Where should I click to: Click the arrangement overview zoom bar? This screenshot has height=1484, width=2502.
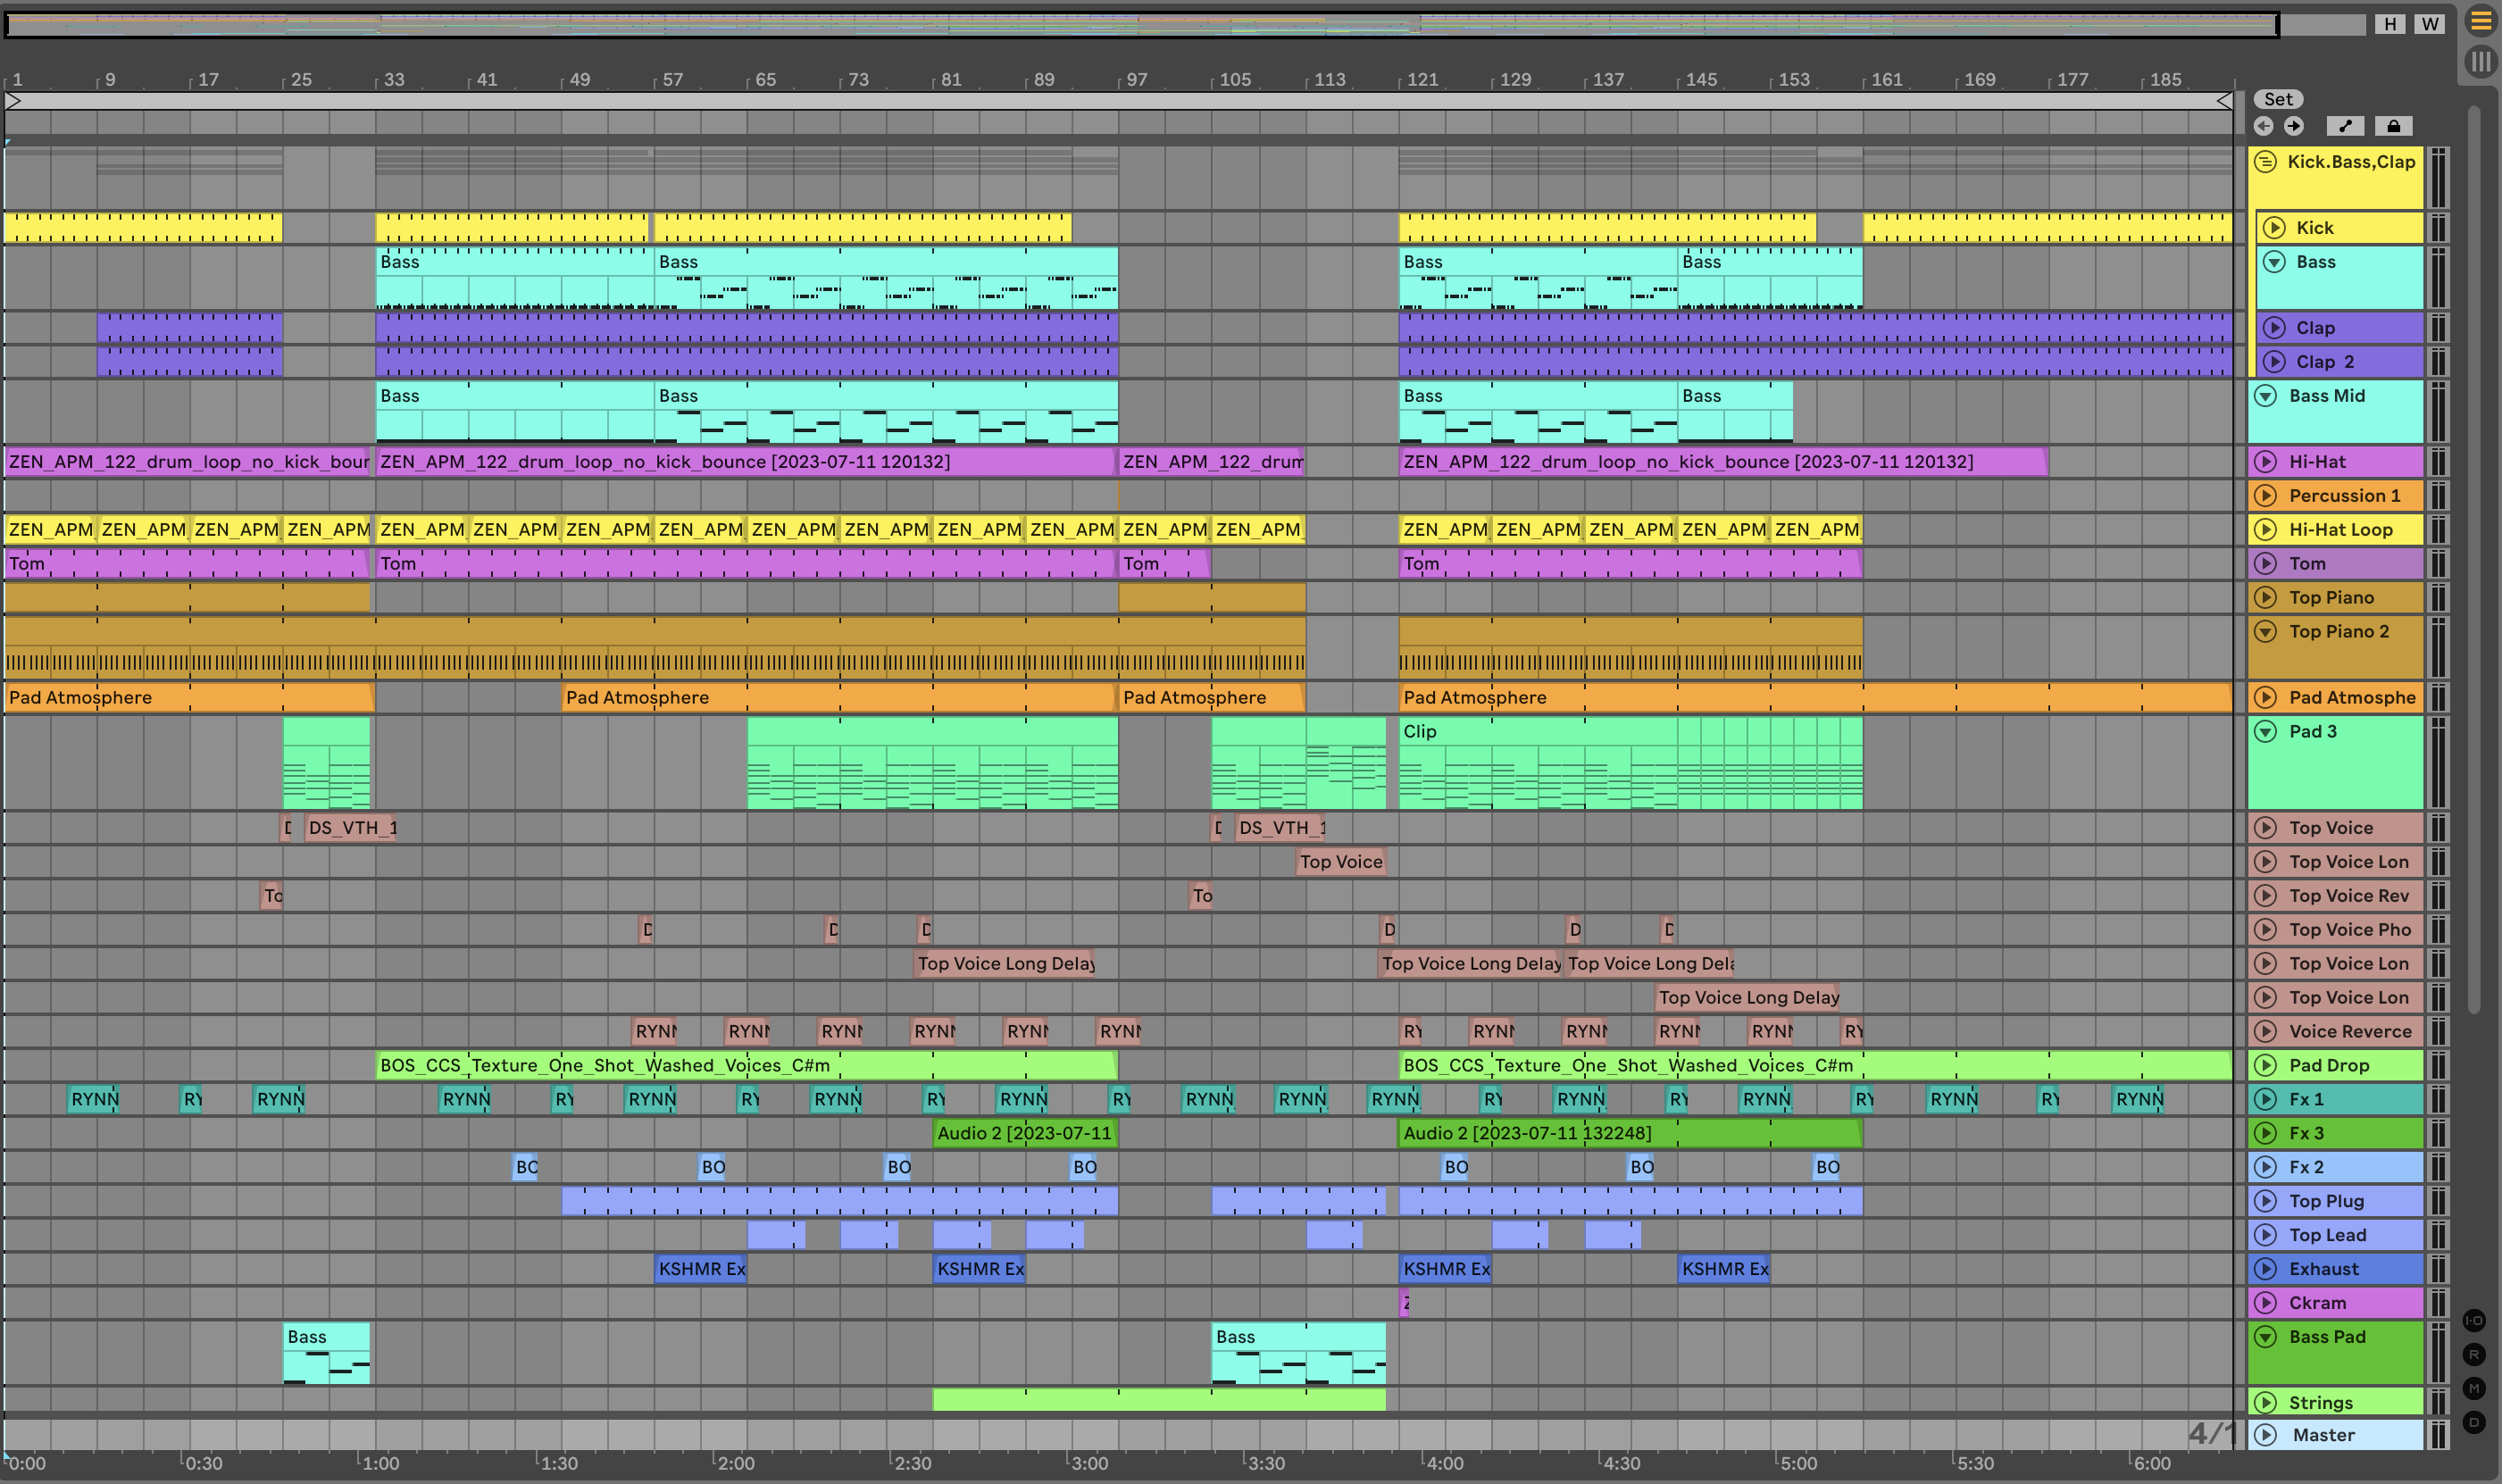pyautogui.click(x=1140, y=24)
